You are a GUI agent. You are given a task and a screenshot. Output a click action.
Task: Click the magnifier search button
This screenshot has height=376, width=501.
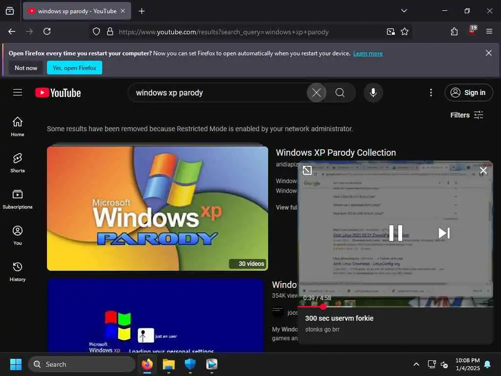click(340, 93)
